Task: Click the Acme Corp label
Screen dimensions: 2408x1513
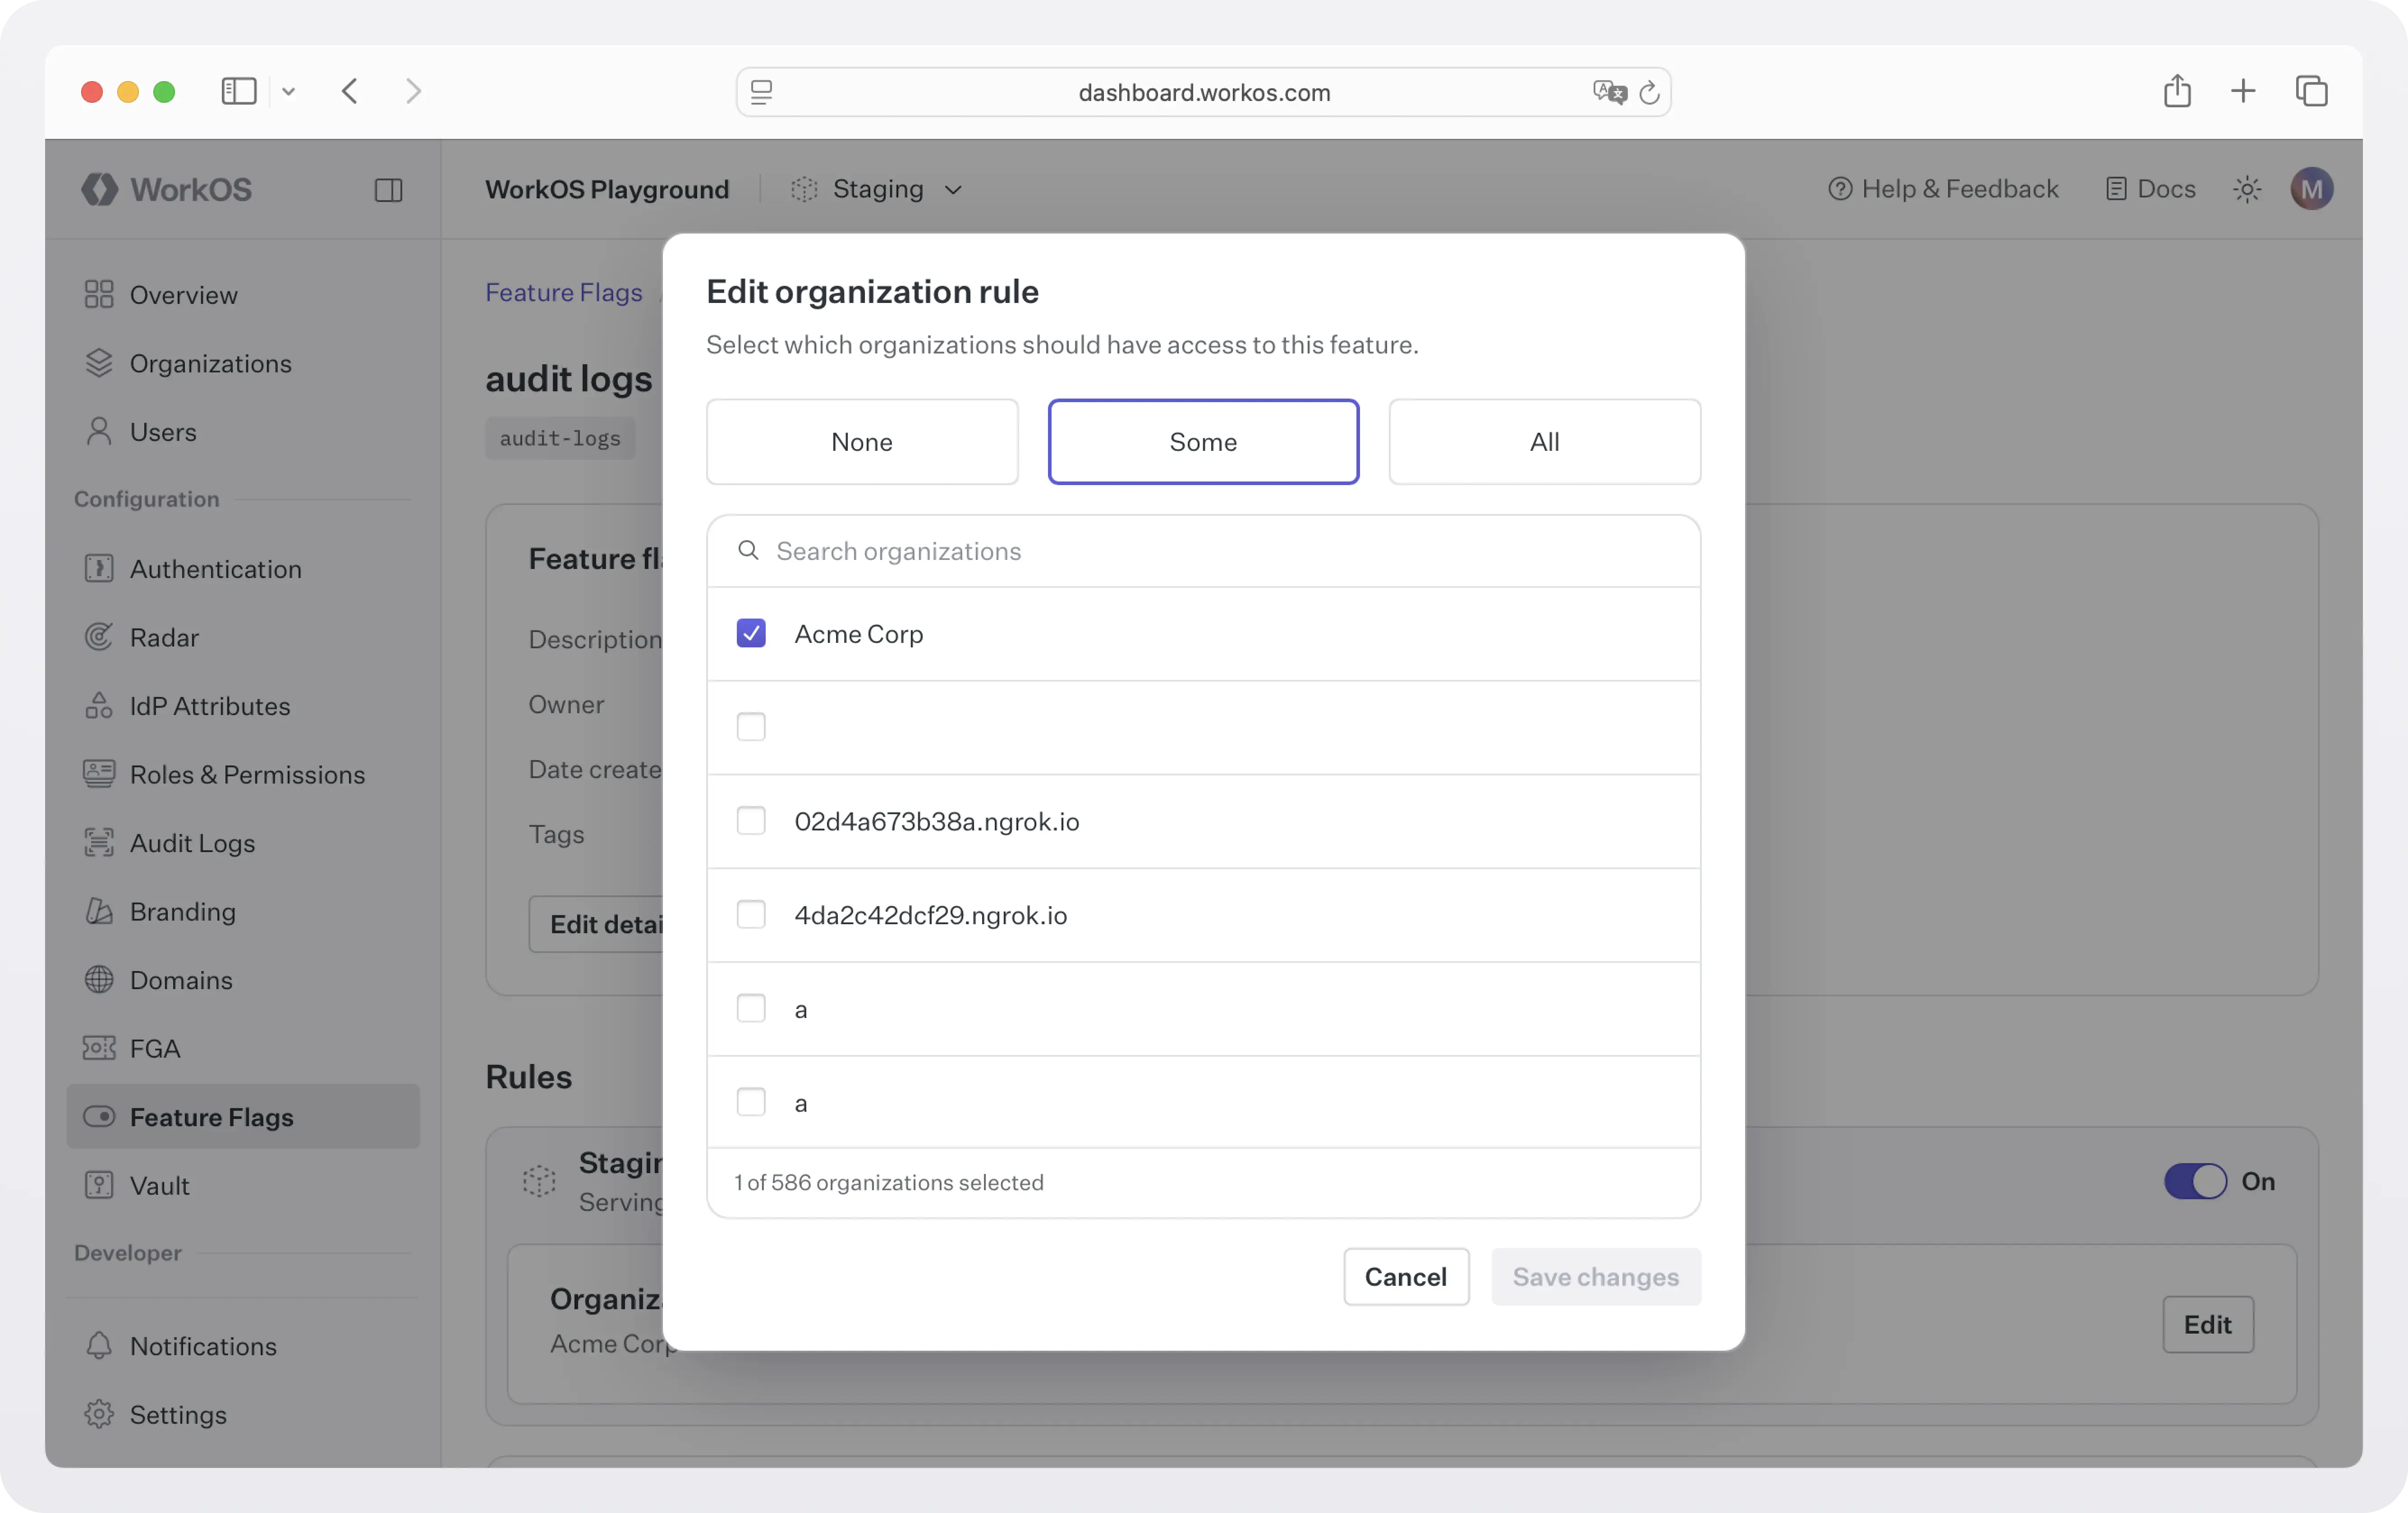Action: (858, 634)
